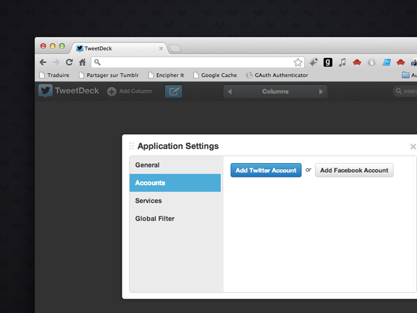The image size is (417, 313).
Task: Click the bug extension icon
Action: pyautogui.click(x=313, y=63)
